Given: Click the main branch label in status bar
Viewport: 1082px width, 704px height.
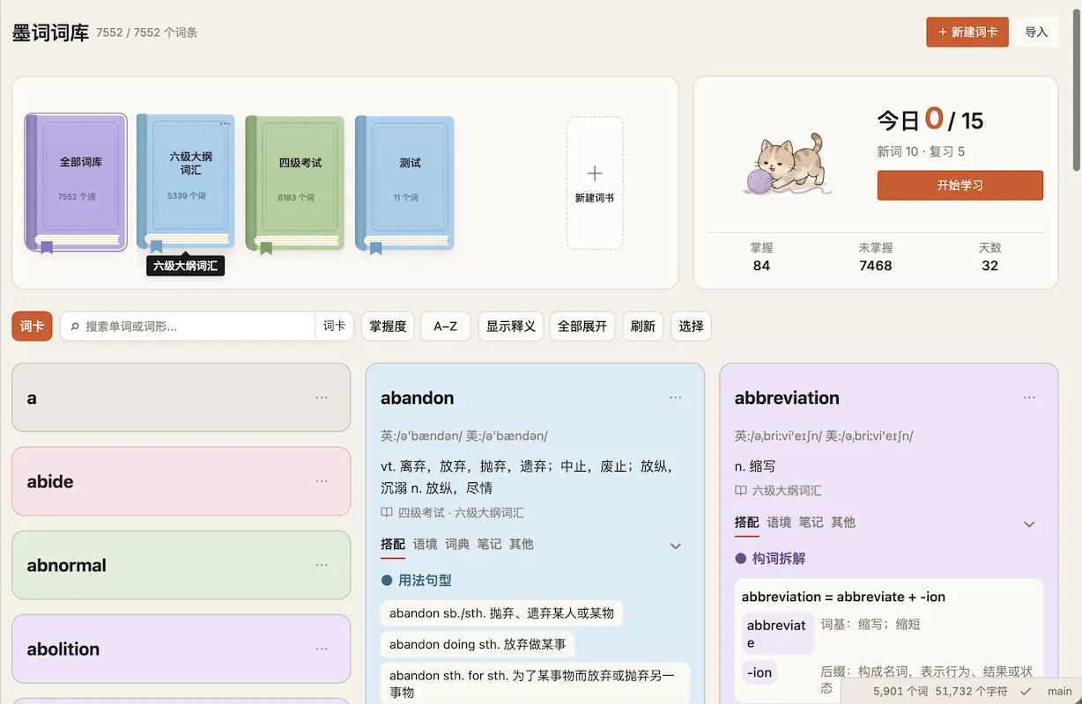Looking at the screenshot, I should tap(1060, 692).
